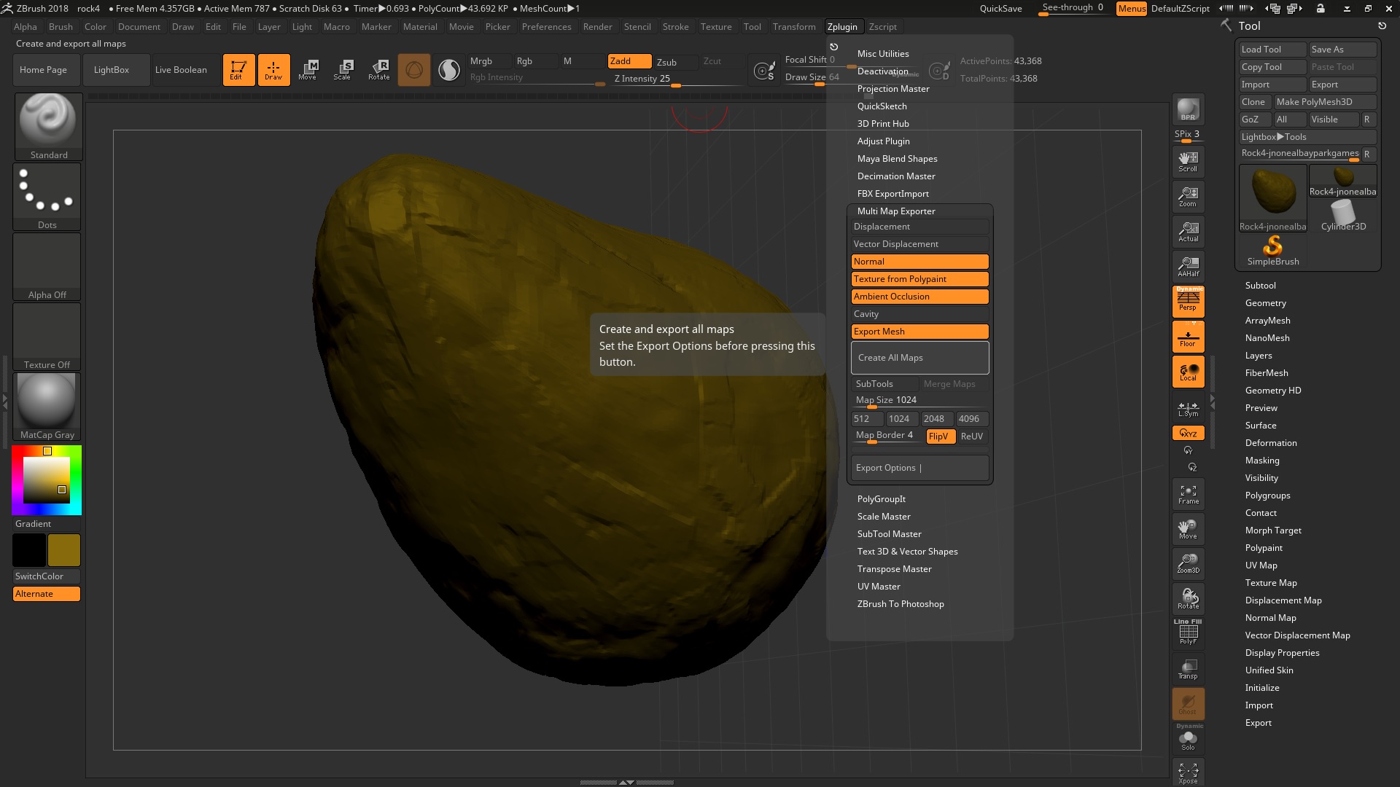1400x787 pixels.
Task: Click Make PolyMesh3D button
Action: click(x=1325, y=102)
